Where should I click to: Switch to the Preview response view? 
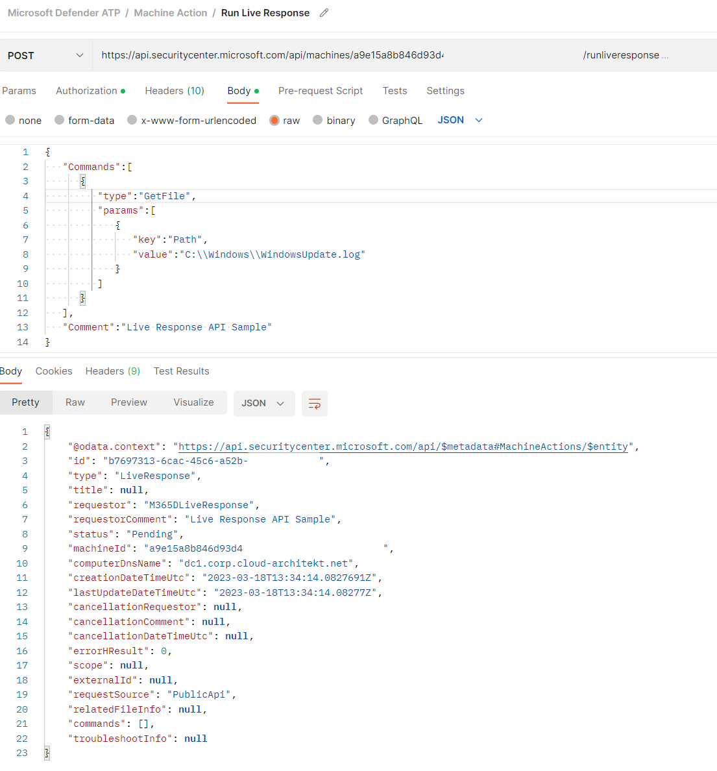coord(129,403)
